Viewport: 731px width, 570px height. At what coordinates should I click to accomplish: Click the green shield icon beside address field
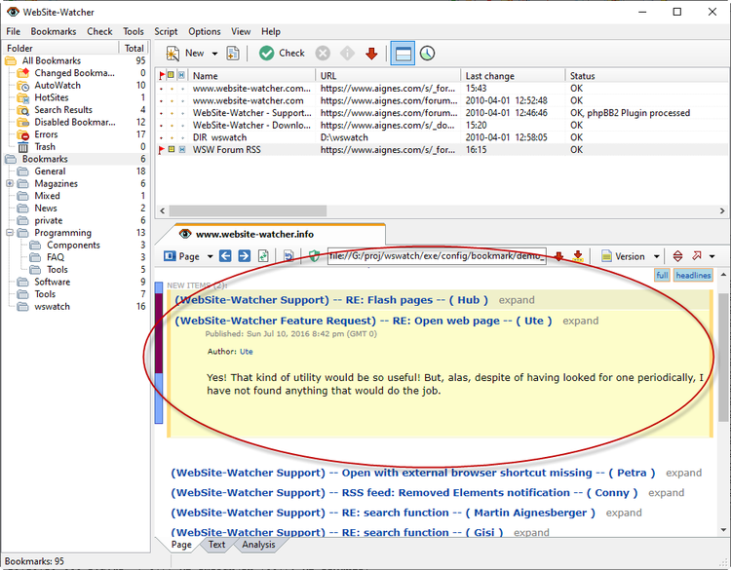click(314, 256)
